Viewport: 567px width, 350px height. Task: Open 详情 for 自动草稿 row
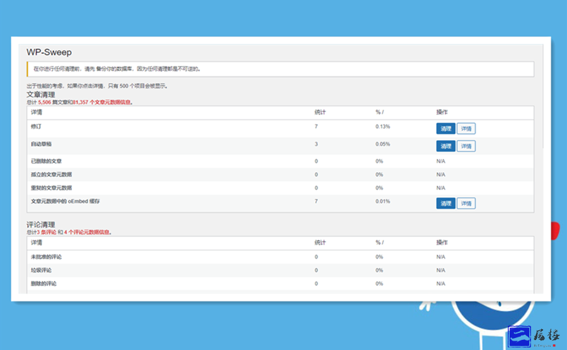[466, 146]
